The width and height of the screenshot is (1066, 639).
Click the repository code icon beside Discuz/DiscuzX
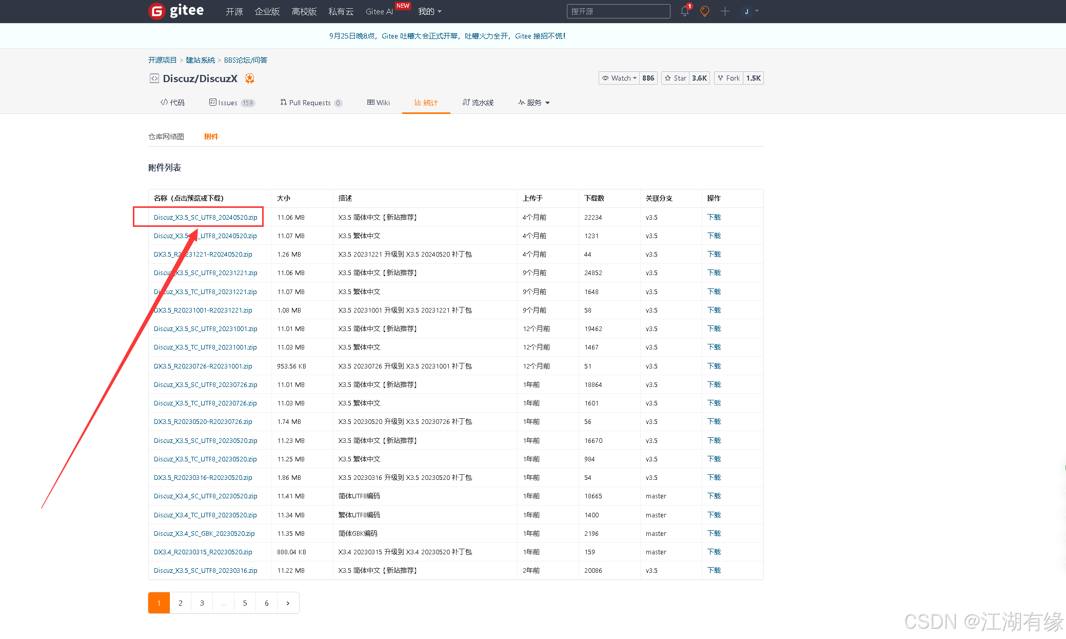coord(154,78)
